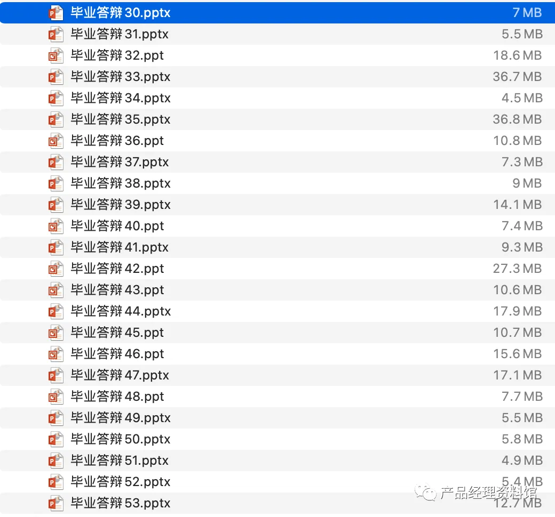This screenshot has height=517, width=555.
Task: Select file name 毕业答辩 30.pptx
Action: click(121, 13)
